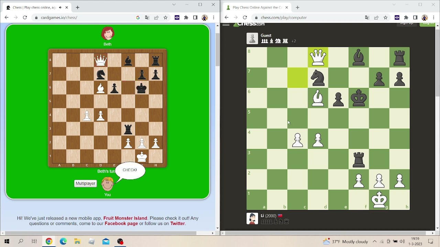Click the white pawn on c4 in cardgames.io
The width and height of the screenshot is (440, 247).
click(87, 115)
